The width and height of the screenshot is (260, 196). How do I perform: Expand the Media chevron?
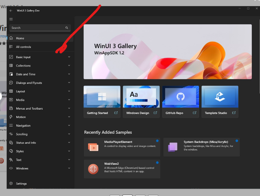tap(69, 100)
